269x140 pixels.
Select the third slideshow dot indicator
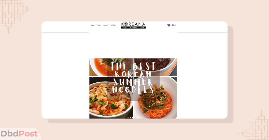(132, 117)
